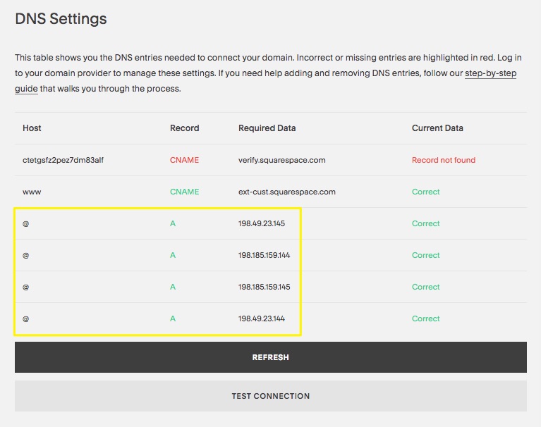Image resolution: width=541 pixels, height=427 pixels.
Task: Click the REFRESH button
Action: click(270, 357)
